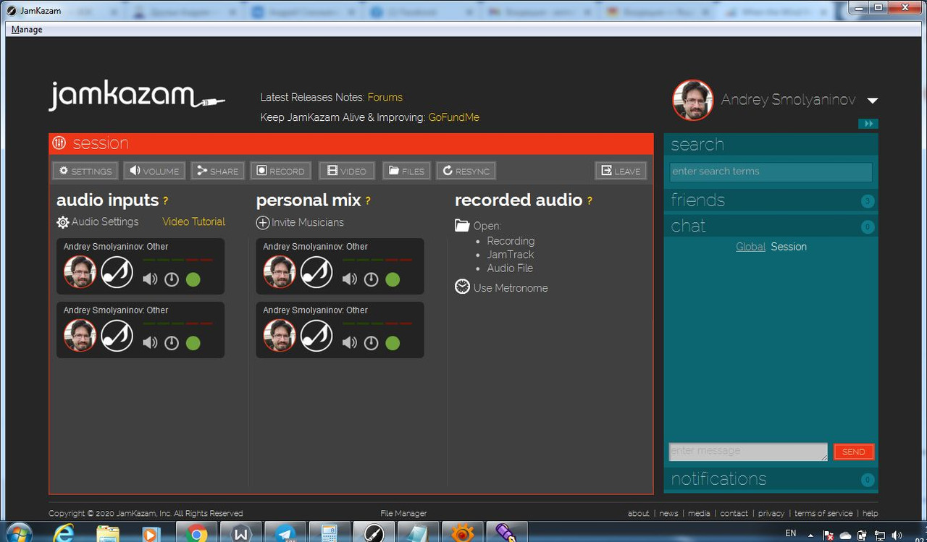Screen dimensions: 927x542
Task: Click green status dot on bottom audio inputs track
Action: pos(193,343)
